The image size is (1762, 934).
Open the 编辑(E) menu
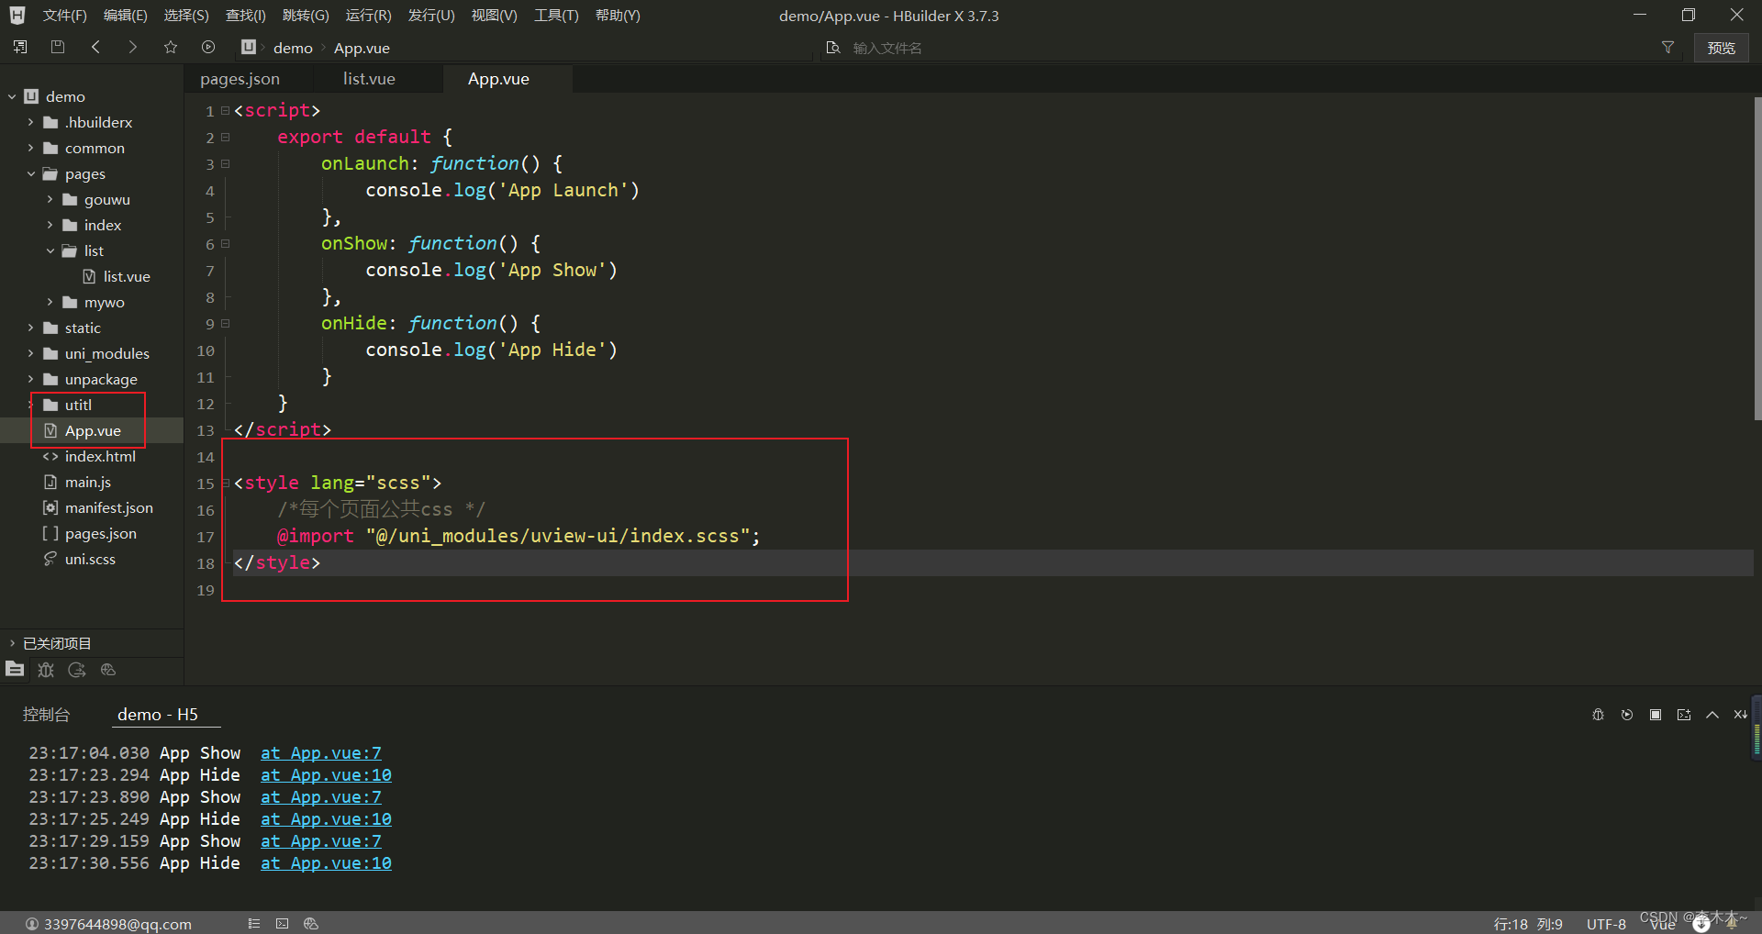click(x=125, y=16)
